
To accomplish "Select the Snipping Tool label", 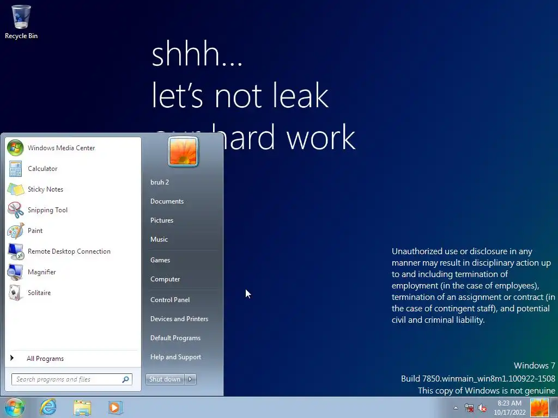I will tap(48, 210).
